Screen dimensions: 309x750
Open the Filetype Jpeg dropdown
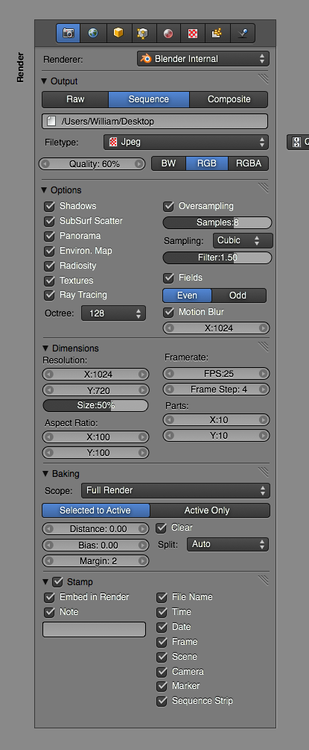[186, 142]
